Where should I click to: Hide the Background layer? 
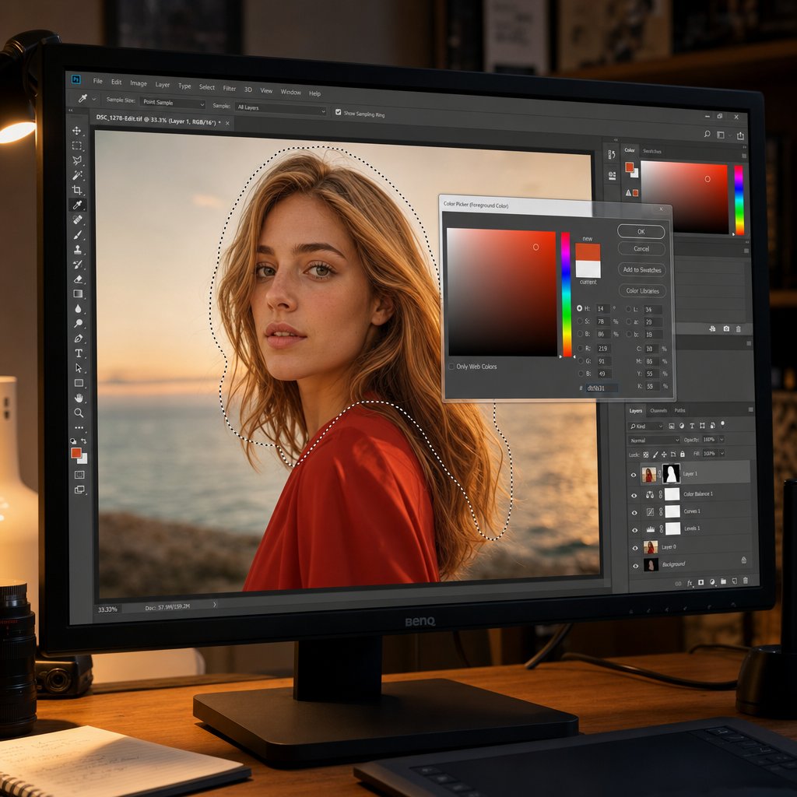(x=635, y=566)
